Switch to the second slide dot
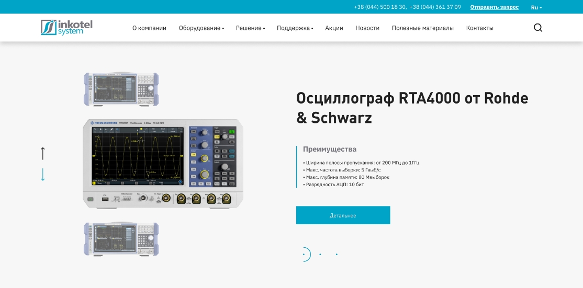The width and height of the screenshot is (583, 288). tap(320, 255)
